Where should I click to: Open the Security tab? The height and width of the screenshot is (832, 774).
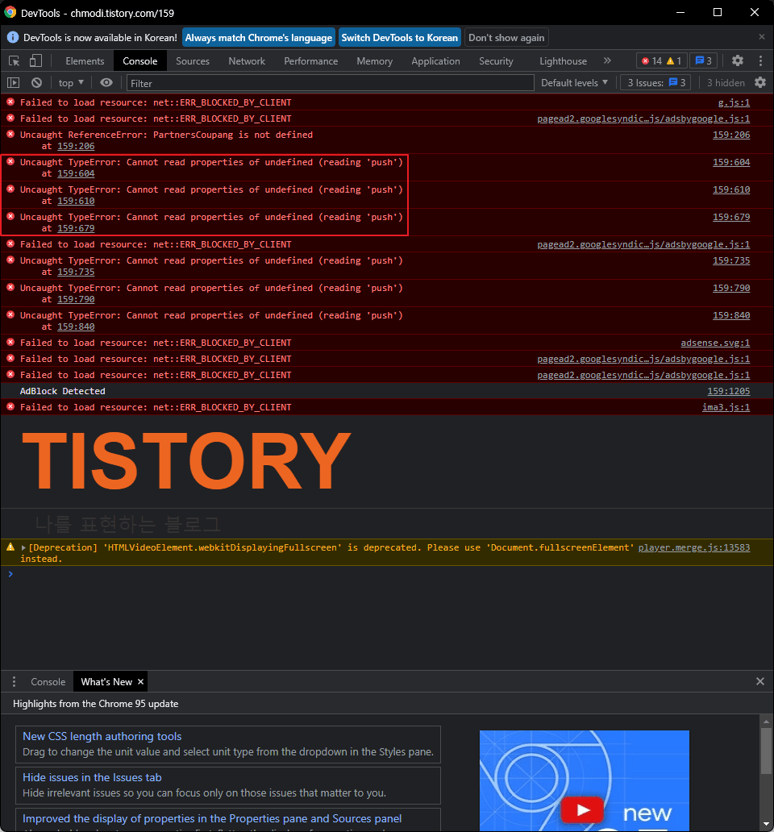(x=496, y=61)
